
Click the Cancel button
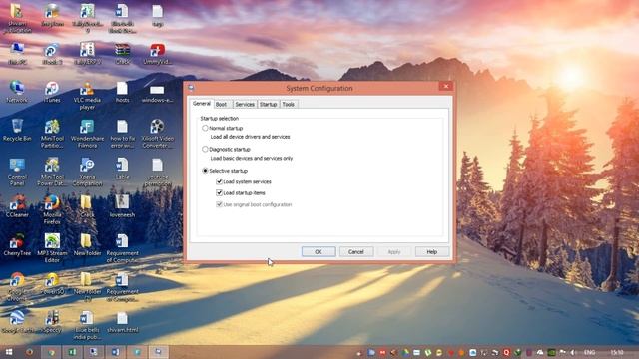[x=356, y=252]
